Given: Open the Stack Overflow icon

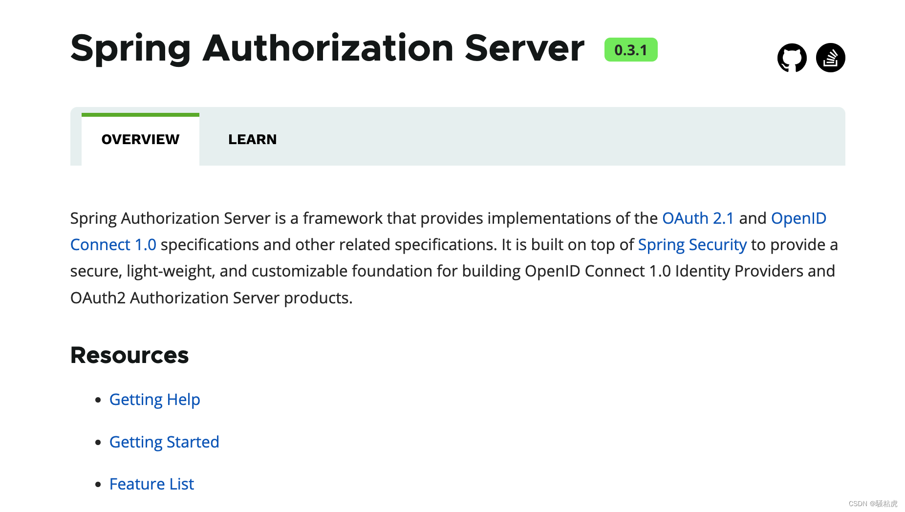Looking at the screenshot, I should coord(830,58).
